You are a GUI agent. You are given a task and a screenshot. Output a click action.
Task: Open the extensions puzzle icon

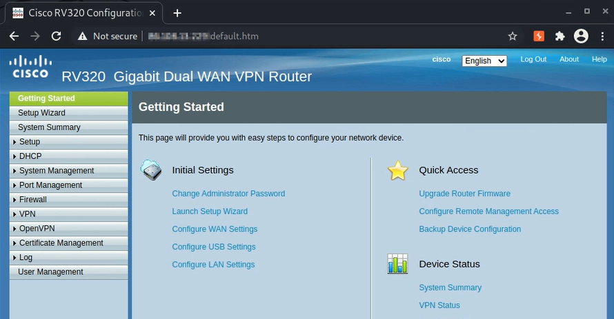[560, 37]
